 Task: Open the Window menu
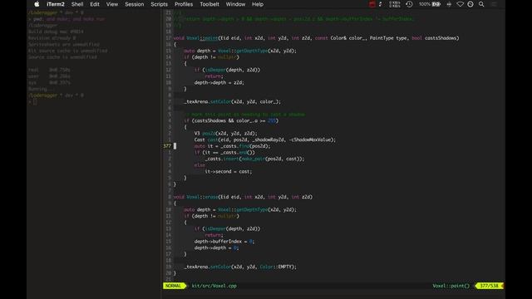[235, 4]
